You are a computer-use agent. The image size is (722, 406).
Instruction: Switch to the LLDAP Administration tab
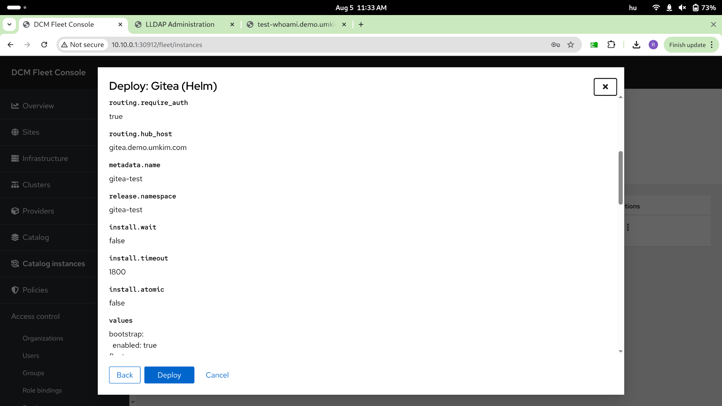180,24
